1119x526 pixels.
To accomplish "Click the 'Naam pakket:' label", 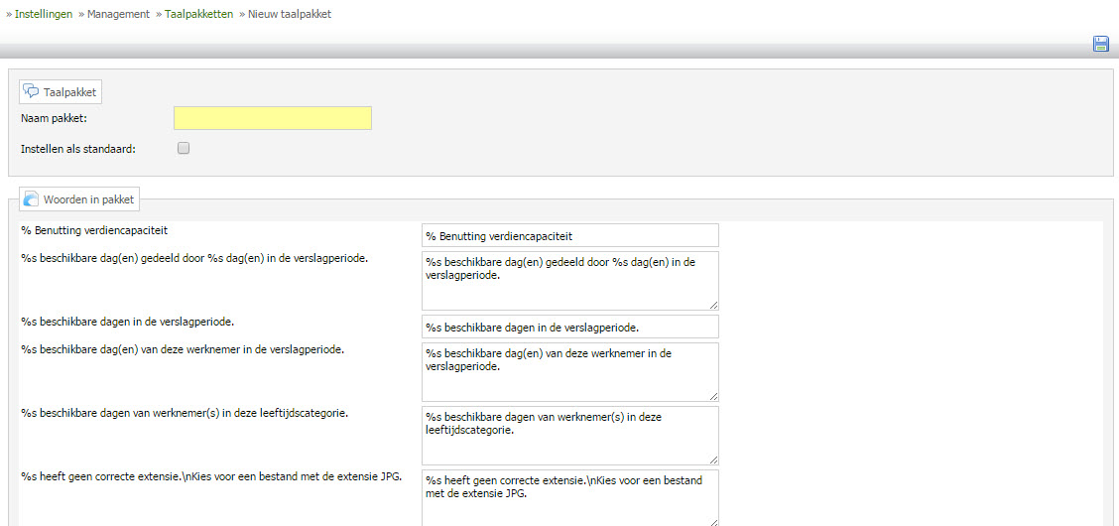I will pyautogui.click(x=55, y=118).
